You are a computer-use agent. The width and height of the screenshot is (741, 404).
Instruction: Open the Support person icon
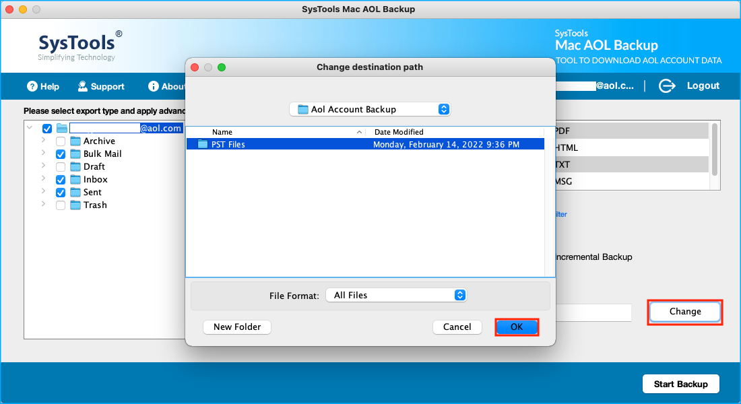tap(83, 86)
